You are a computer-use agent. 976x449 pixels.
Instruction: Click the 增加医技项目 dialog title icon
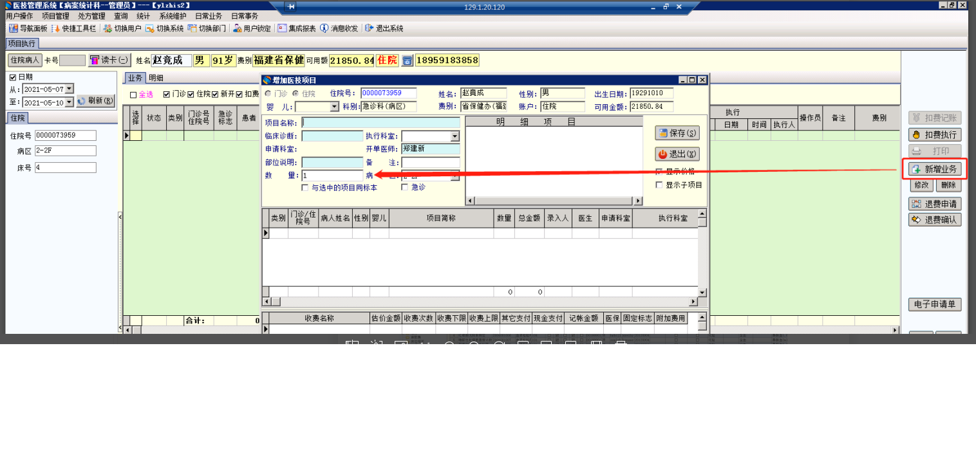click(x=267, y=80)
